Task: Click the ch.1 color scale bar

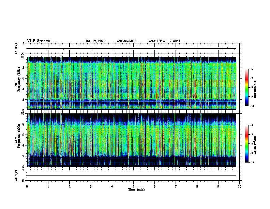Action: point(246,87)
